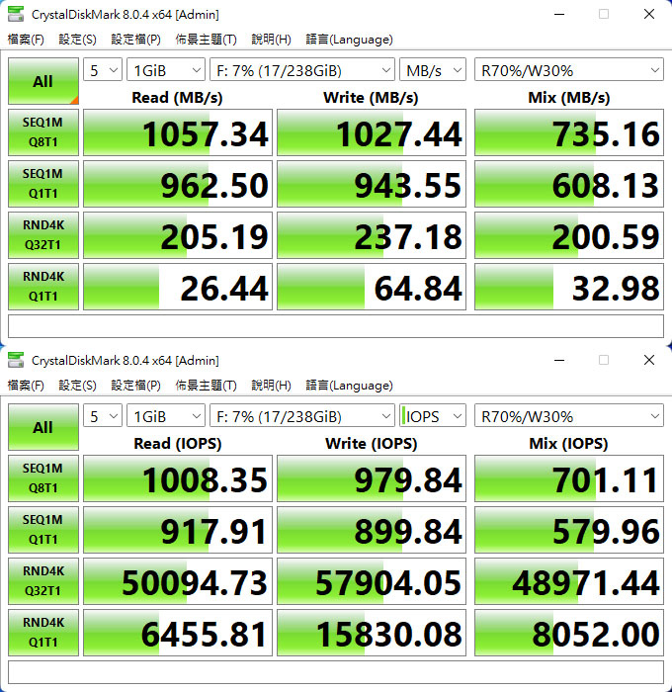
Task: Click 57904.05 write IOPS result
Action: coord(372,581)
